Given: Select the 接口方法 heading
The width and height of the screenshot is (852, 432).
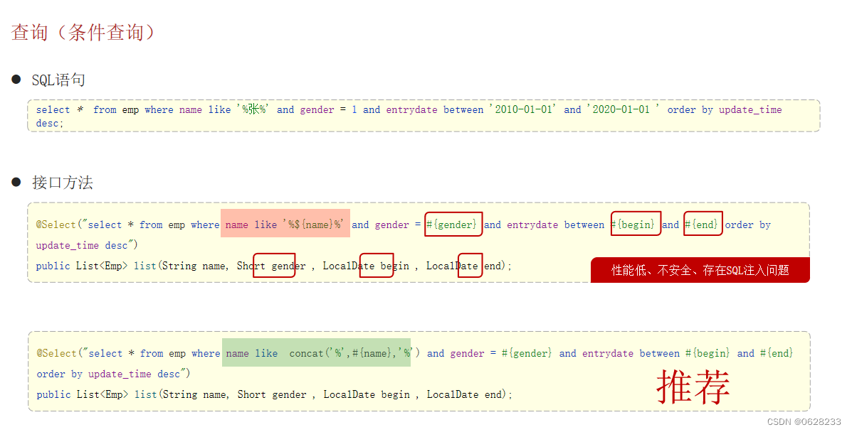Looking at the screenshot, I should click(x=63, y=183).
